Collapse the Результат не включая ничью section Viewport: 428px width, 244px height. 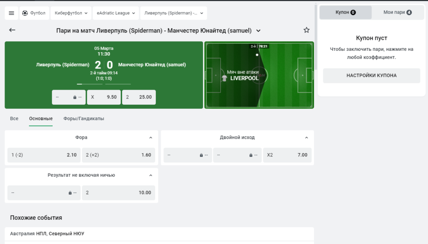[150, 175]
